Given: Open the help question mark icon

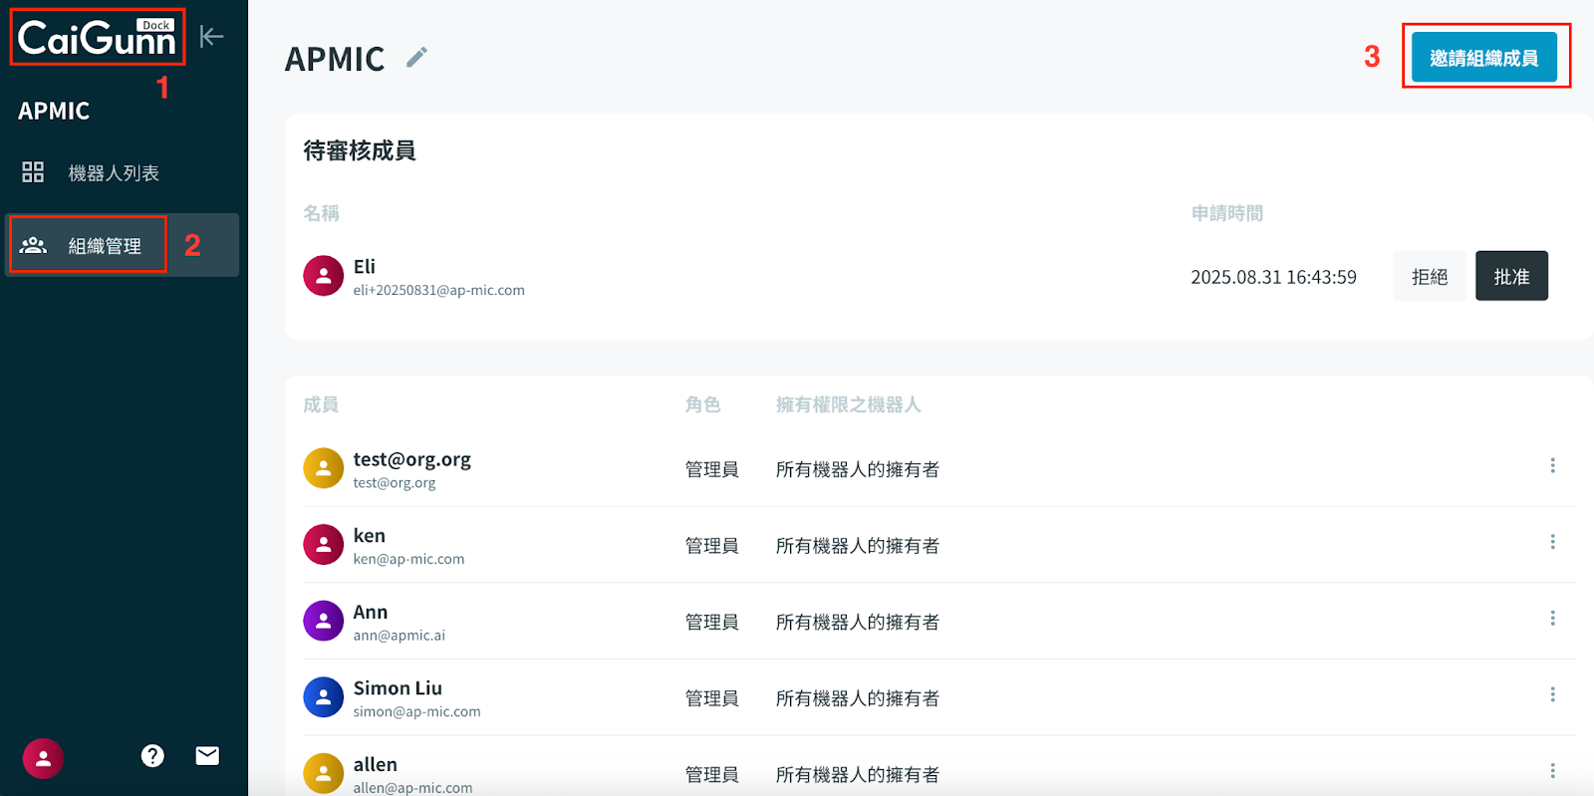Looking at the screenshot, I should click(x=152, y=756).
